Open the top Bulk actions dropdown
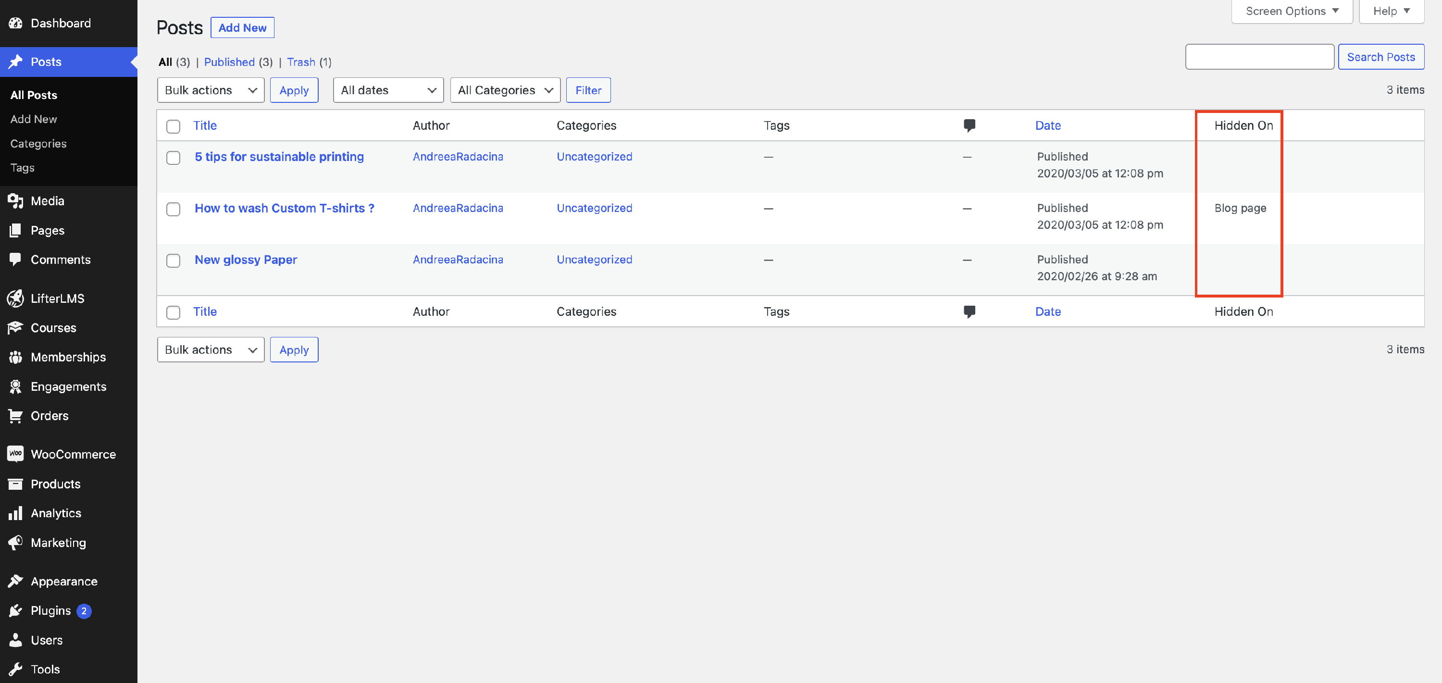This screenshot has width=1442, height=683. coord(211,90)
